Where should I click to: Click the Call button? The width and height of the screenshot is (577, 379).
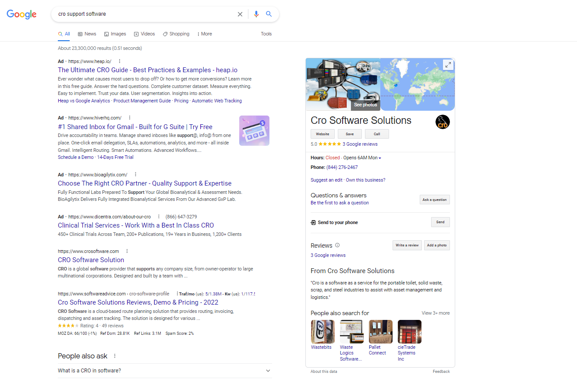tap(376, 134)
